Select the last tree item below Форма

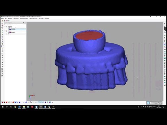coord(9,34)
